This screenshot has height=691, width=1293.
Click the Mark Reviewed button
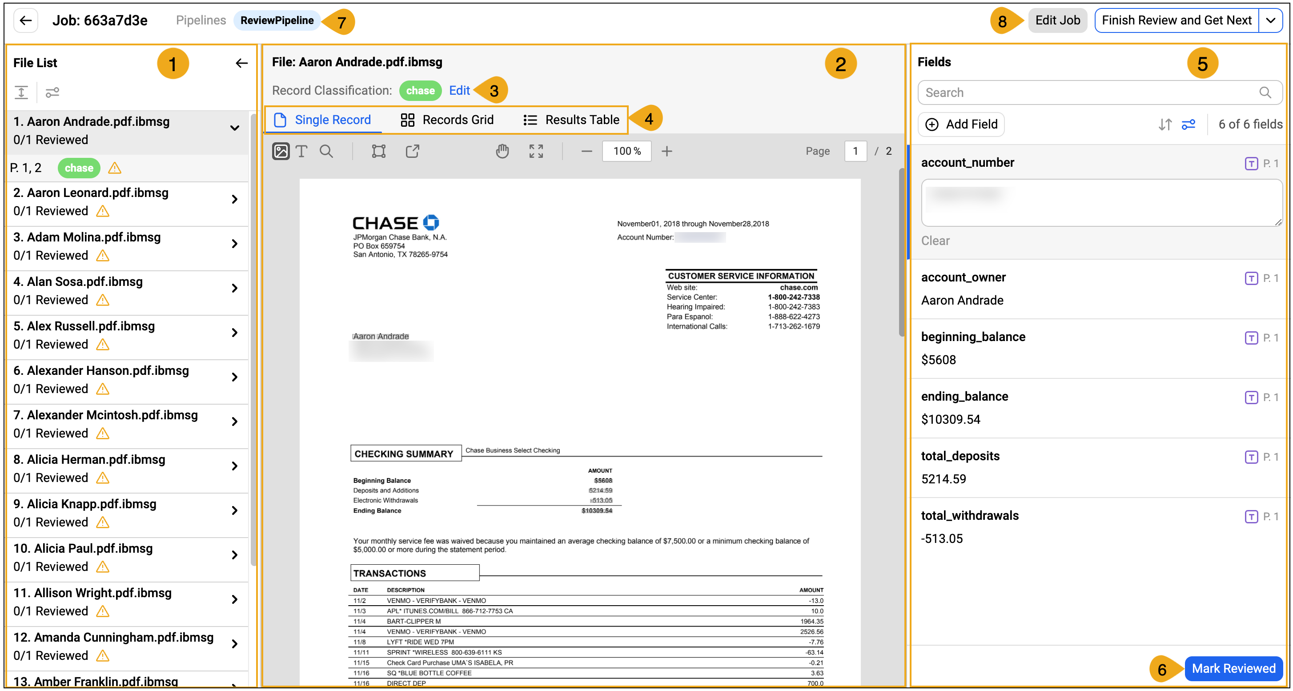click(x=1234, y=668)
